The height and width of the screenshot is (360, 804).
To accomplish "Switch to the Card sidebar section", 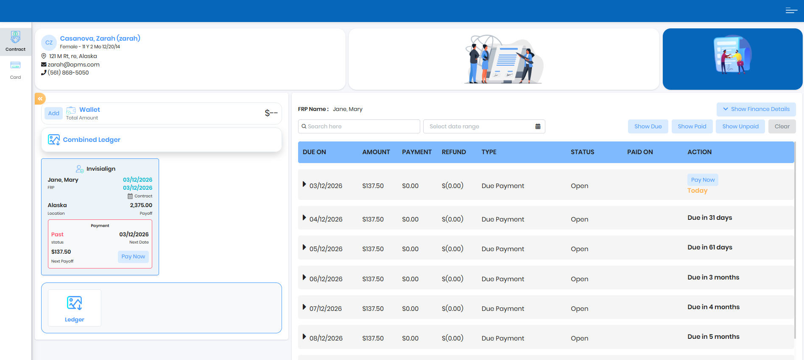I will pyautogui.click(x=16, y=70).
